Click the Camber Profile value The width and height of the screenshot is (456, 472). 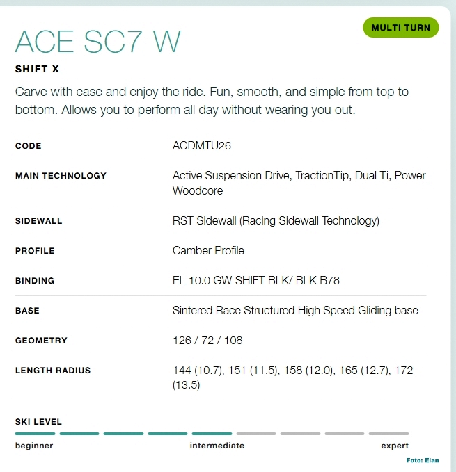208,250
